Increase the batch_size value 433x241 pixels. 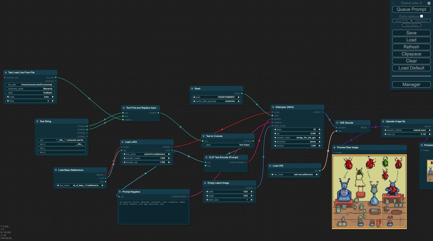252,200
